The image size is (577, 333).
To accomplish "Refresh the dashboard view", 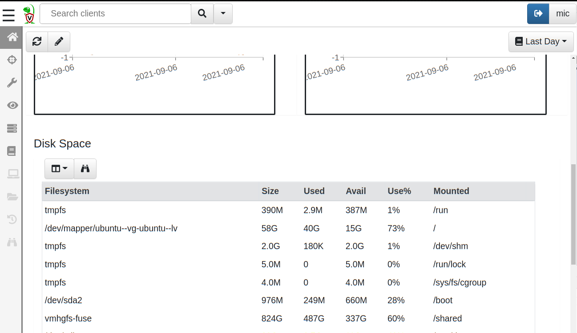I will tap(37, 41).
